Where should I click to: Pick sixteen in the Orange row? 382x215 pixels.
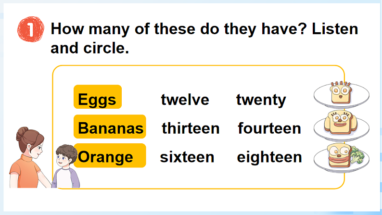click(187, 157)
